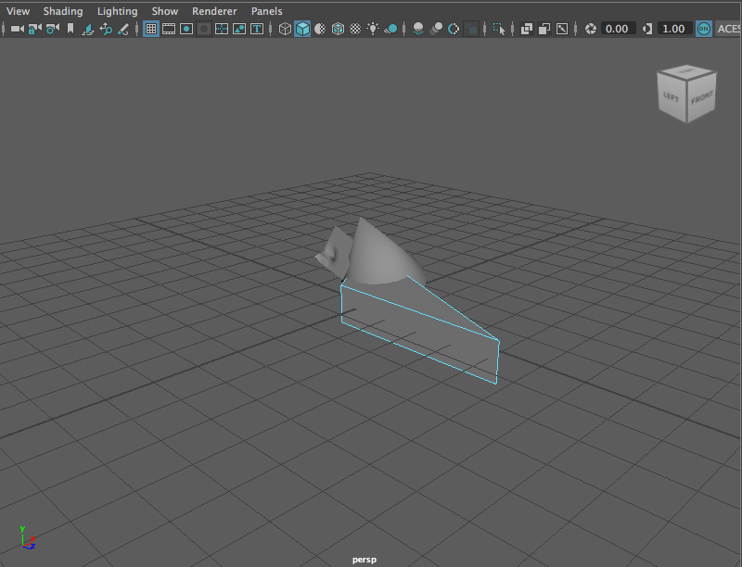Click the Grease Pencil icon
Viewport: 742px width, 567px height.
pyautogui.click(x=123, y=29)
